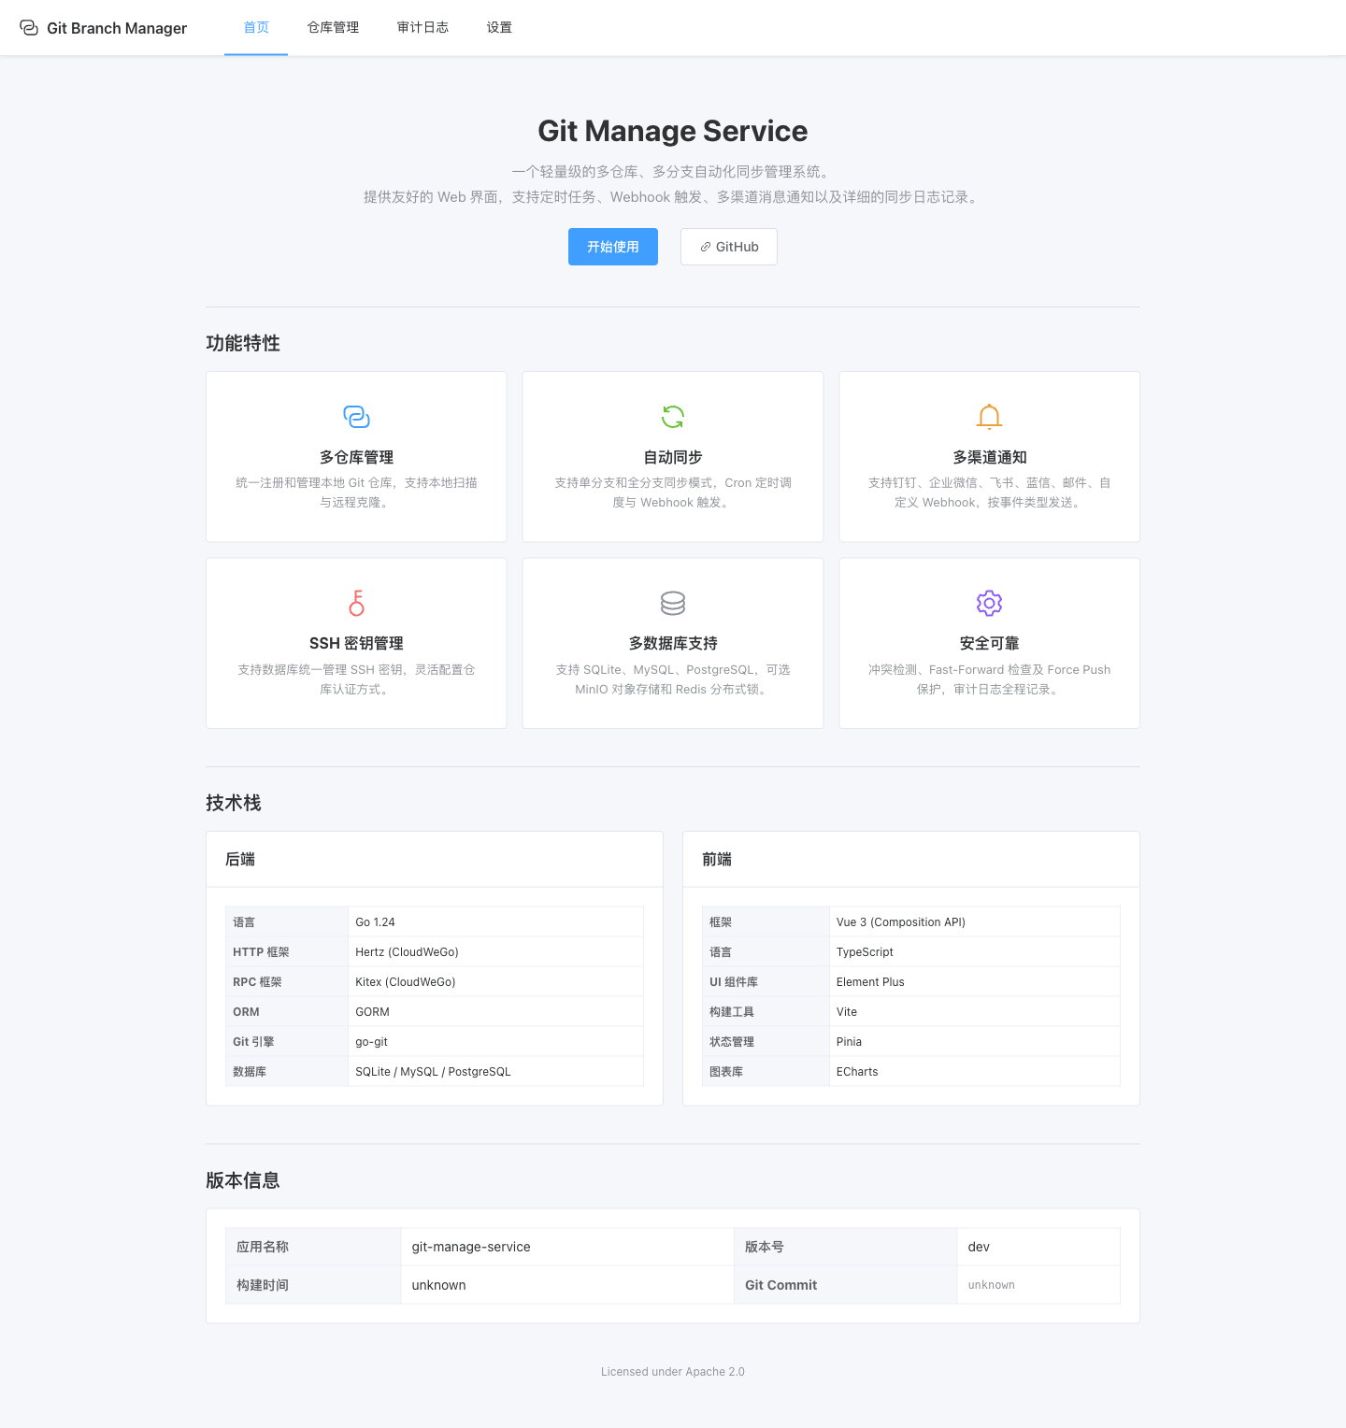Switch to the 仓库管理 menu item

333,28
